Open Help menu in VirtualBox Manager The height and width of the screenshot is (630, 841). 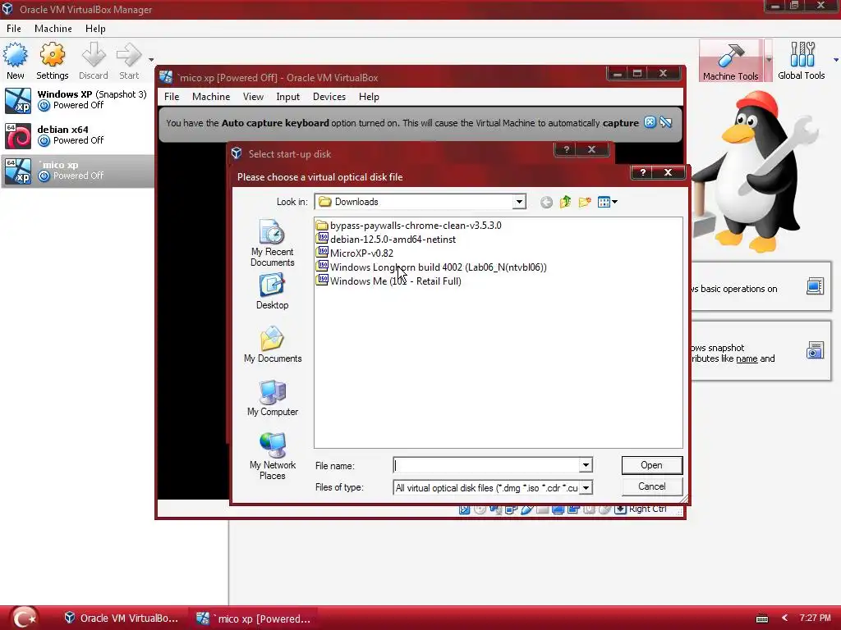(95, 29)
